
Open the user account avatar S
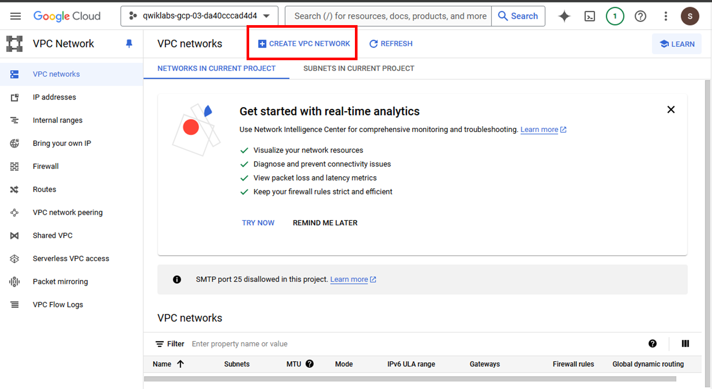(690, 16)
